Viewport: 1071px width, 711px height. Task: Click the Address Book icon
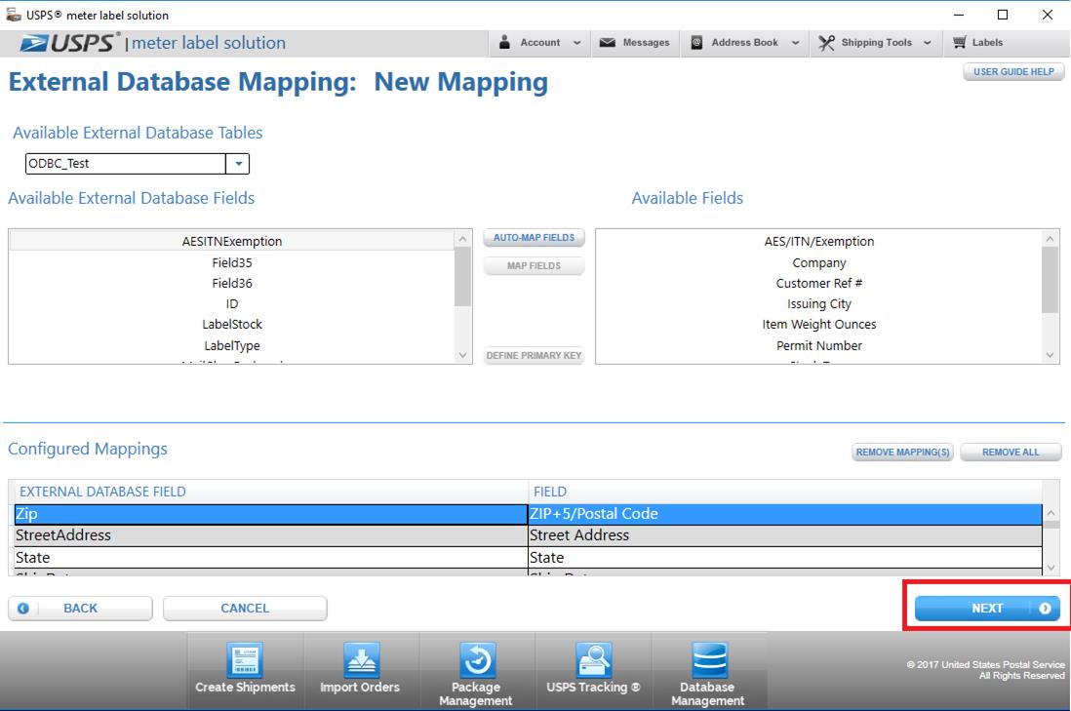pos(696,42)
